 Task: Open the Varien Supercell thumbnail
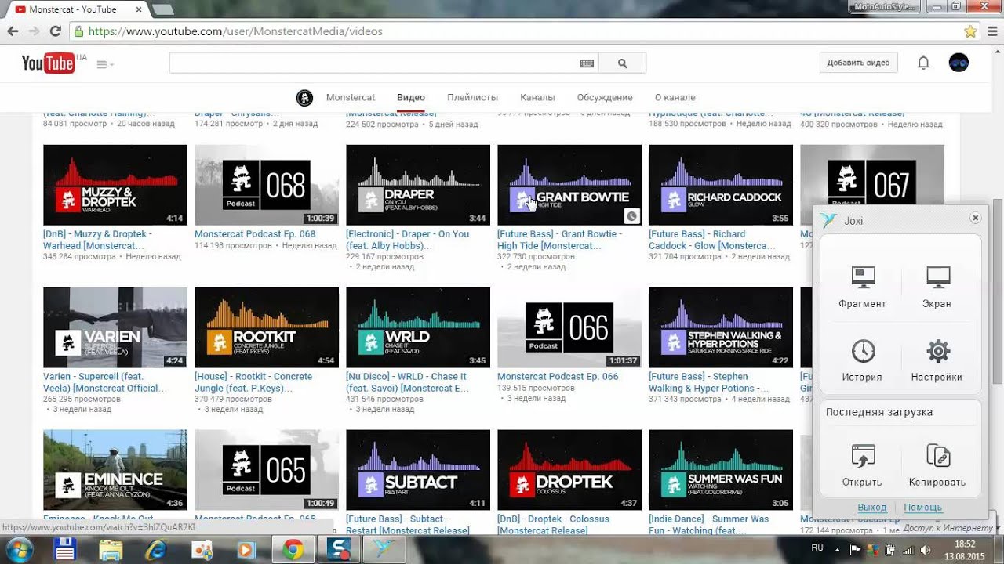tap(115, 327)
